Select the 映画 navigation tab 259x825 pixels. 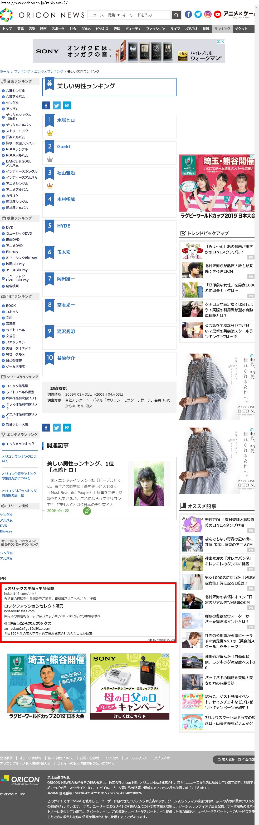coord(43,29)
